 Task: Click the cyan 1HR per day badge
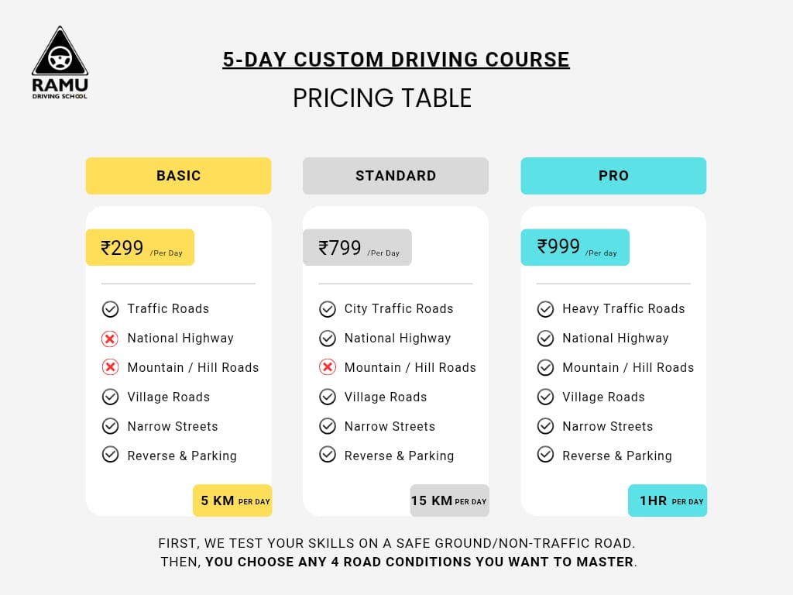tap(668, 500)
